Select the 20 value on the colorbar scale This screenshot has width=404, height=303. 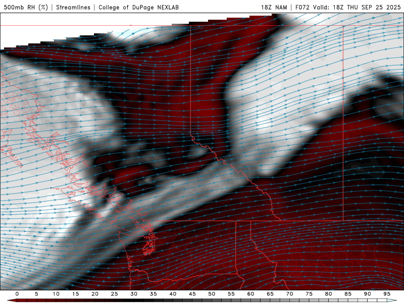point(95,294)
